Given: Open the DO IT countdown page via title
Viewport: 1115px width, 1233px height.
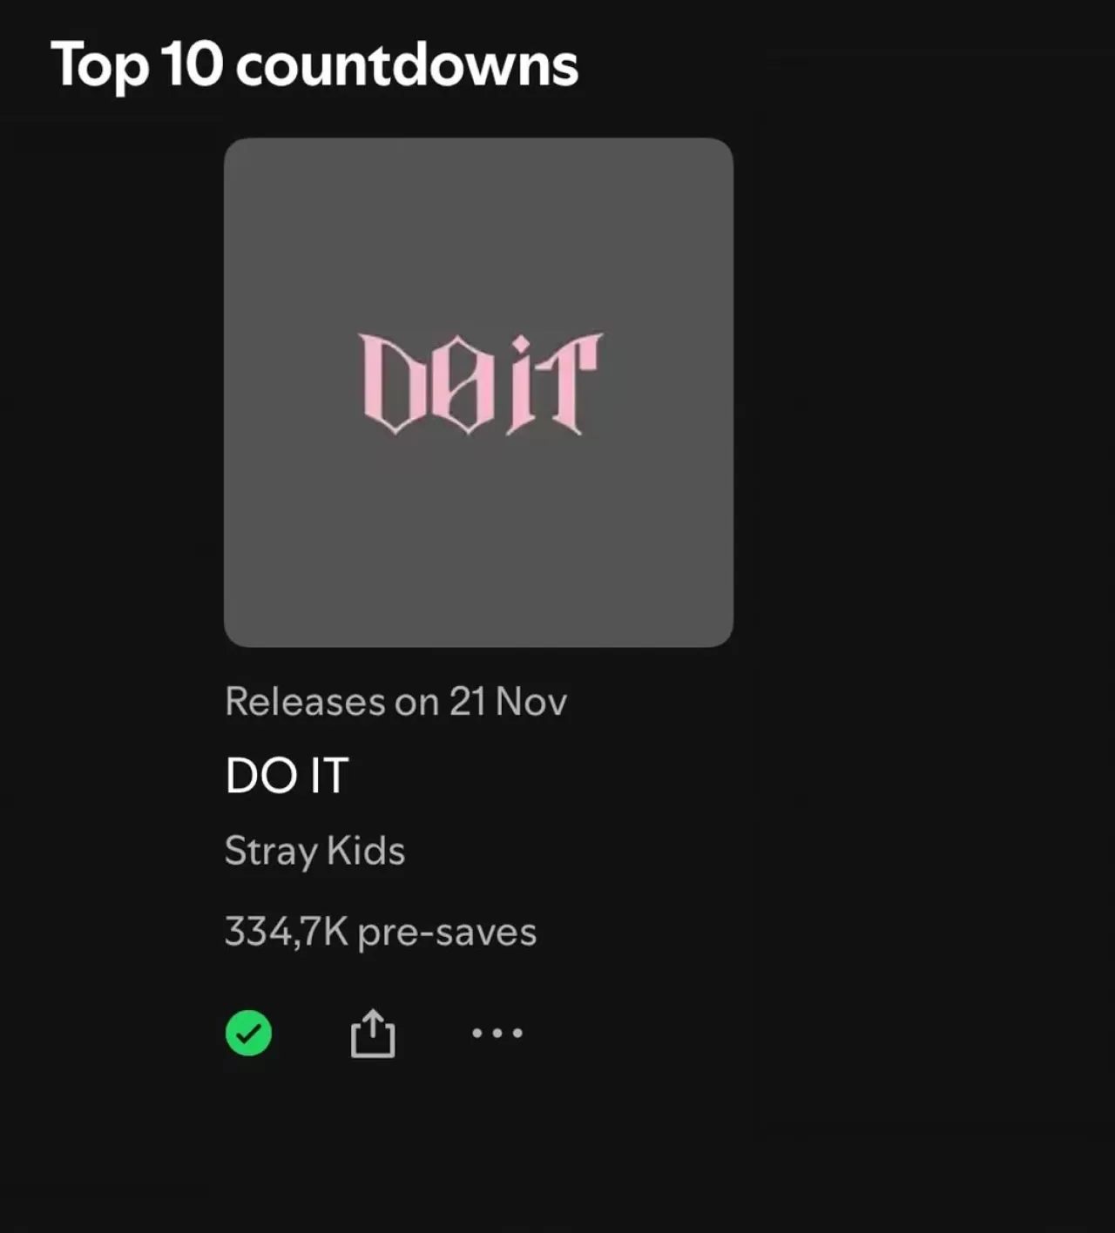Looking at the screenshot, I should [x=287, y=775].
